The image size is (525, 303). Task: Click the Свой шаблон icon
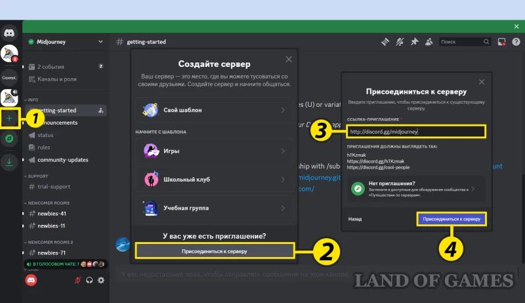click(x=150, y=110)
